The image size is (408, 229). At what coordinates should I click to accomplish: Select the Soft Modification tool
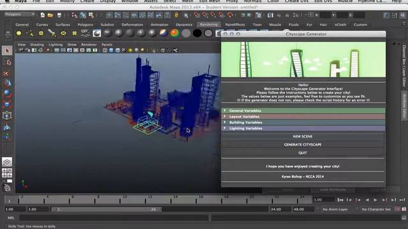(x=7, y=127)
